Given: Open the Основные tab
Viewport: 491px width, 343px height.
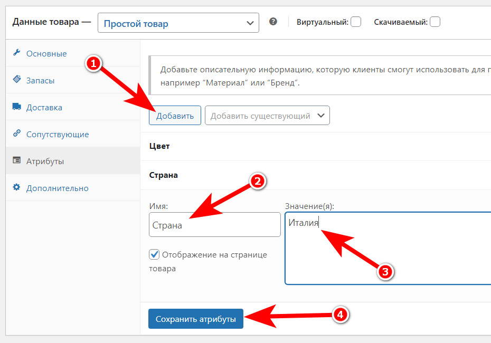Looking at the screenshot, I should click(x=73, y=53).
